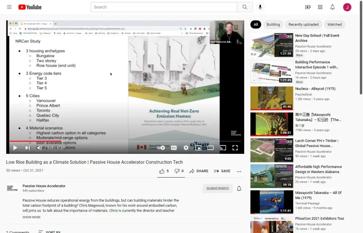Open player settings gear

point(186,148)
